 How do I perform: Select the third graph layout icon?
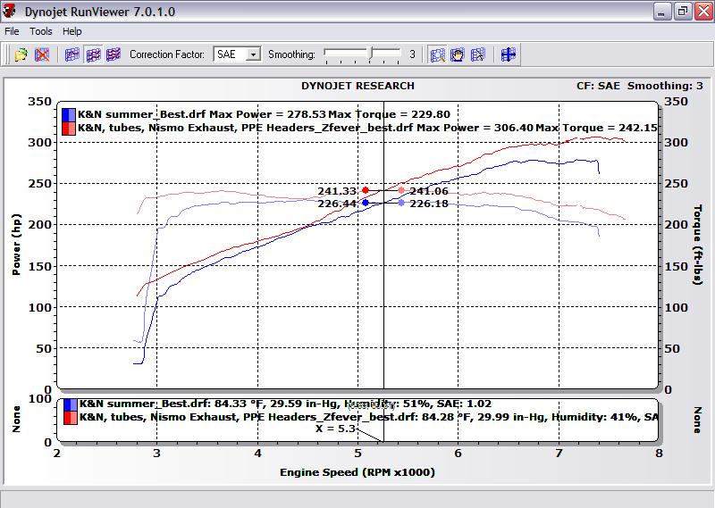(x=114, y=54)
